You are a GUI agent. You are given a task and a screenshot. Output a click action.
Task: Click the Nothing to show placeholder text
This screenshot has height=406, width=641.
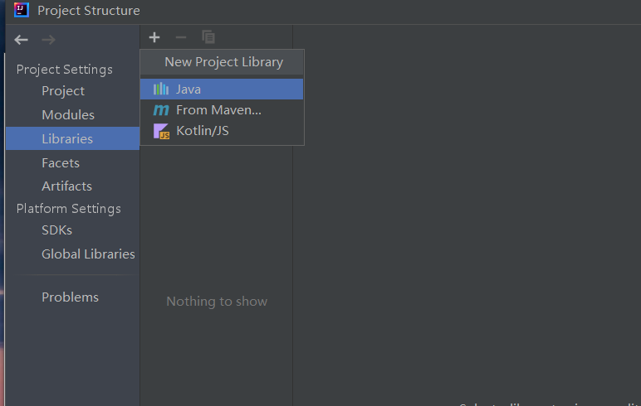pyautogui.click(x=217, y=301)
